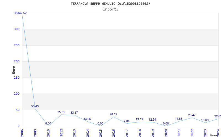This screenshot has width=221, height=138.
Task: Click the 13.19 data label
Action: point(140,119)
